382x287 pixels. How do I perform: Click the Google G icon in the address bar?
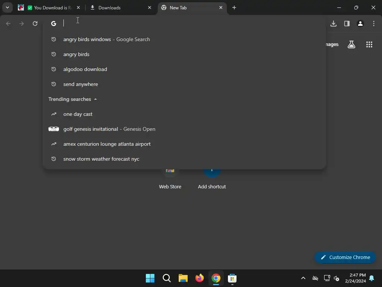point(54,24)
